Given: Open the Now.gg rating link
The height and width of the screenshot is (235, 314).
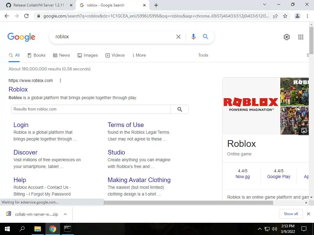Looking at the screenshot, I should pyautogui.click(x=243, y=177).
